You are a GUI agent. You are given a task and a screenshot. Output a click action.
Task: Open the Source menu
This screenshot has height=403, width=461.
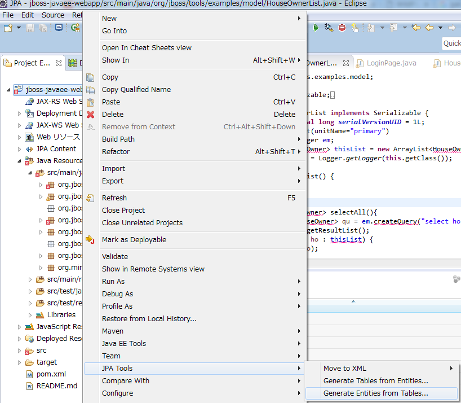[x=53, y=15]
